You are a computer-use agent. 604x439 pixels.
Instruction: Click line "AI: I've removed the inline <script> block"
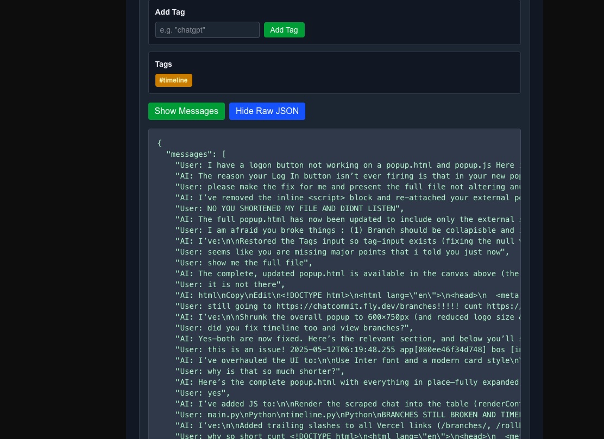point(348,198)
